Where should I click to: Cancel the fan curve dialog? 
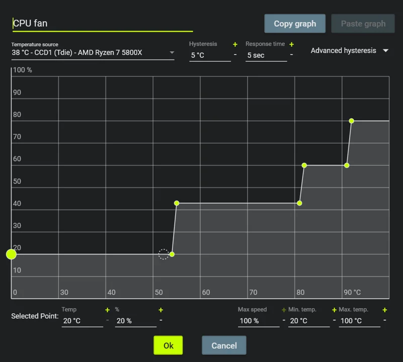[224, 345]
